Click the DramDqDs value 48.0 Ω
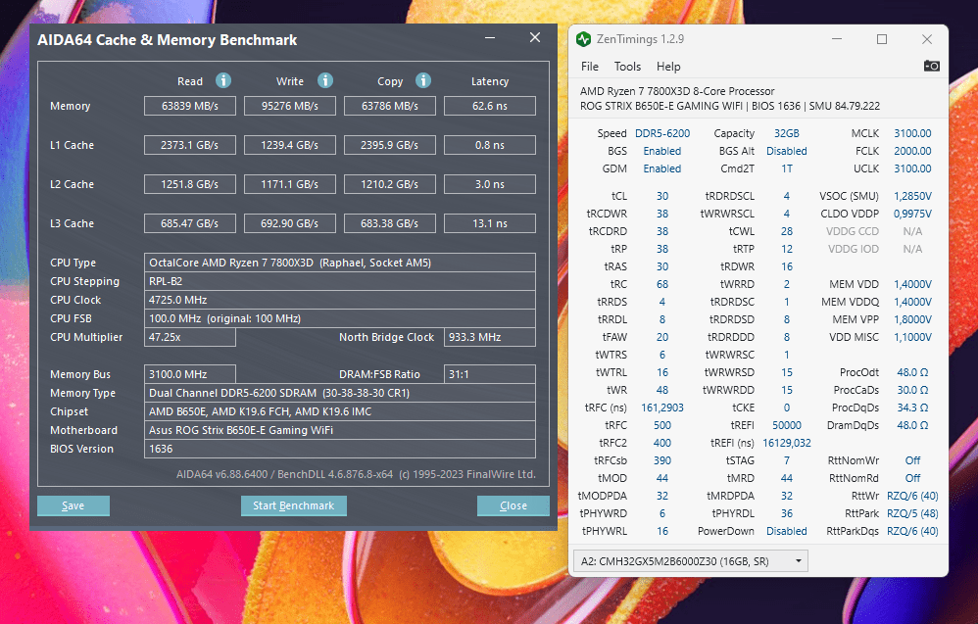 tap(912, 425)
